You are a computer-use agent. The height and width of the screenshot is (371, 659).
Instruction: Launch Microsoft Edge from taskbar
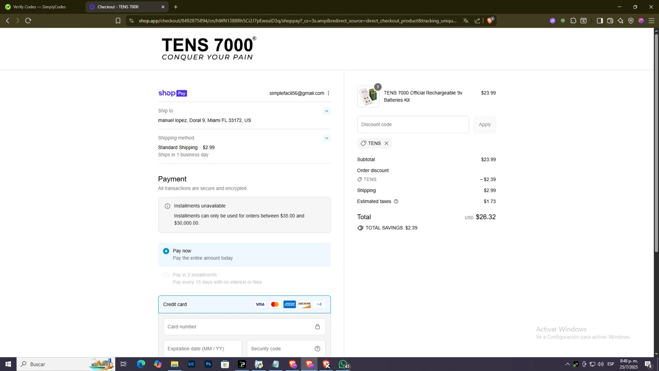141,364
